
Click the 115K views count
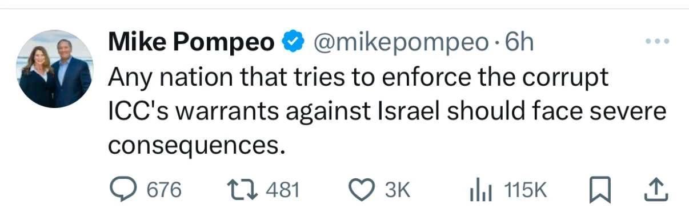point(526,190)
